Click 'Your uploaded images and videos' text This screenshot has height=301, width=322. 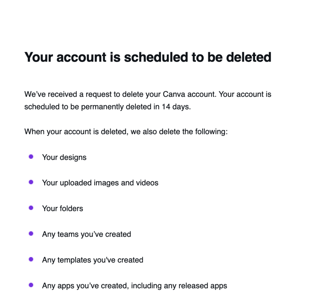(x=100, y=183)
